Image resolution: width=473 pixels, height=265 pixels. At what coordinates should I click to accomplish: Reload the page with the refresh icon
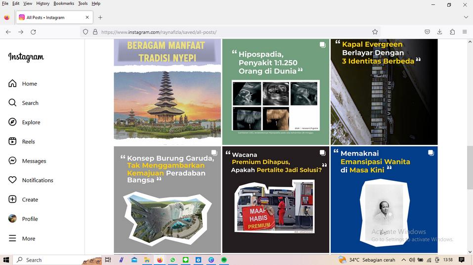coord(33,32)
